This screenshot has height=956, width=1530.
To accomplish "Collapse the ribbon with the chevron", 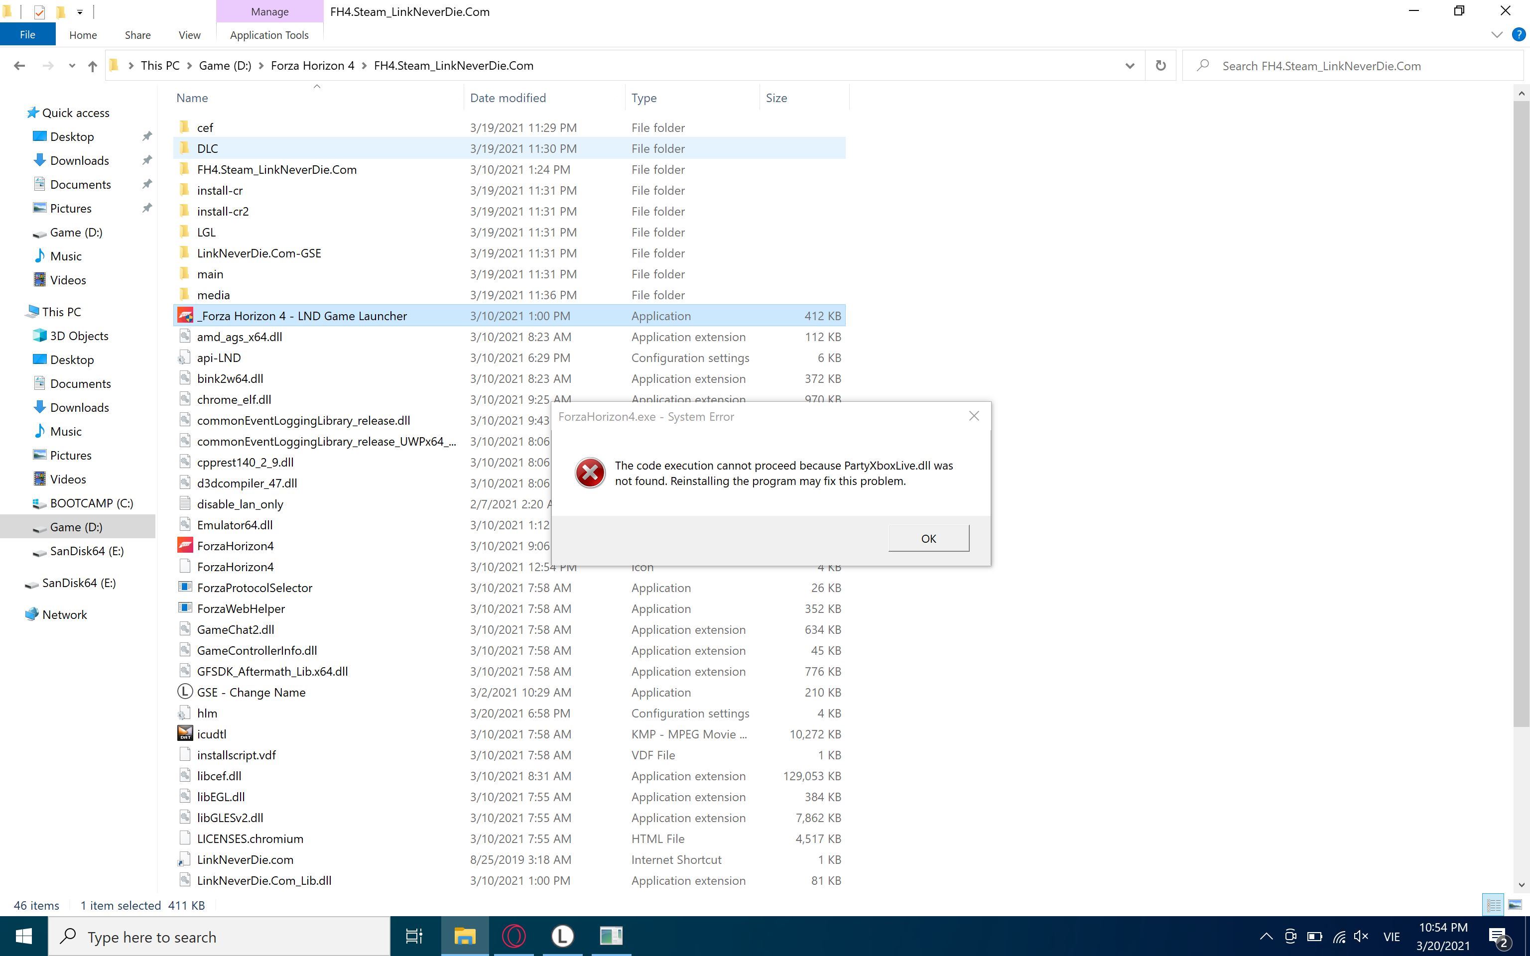I will 1497,34.
